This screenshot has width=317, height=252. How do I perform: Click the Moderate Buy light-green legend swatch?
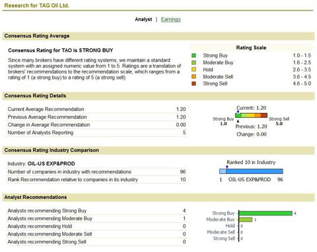[194, 63]
